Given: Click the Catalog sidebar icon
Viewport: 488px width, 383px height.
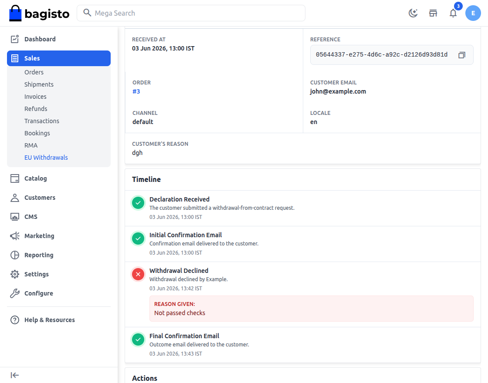Looking at the screenshot, I should coord(15,178).
